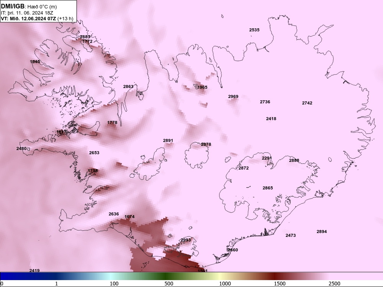The height and width of the screenshot is (287, 383).
Task: Click the legend scale label '0'
Action: [x=2, y=284]
